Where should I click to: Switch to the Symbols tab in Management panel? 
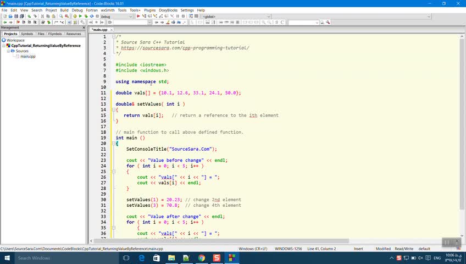pos(27,34)
